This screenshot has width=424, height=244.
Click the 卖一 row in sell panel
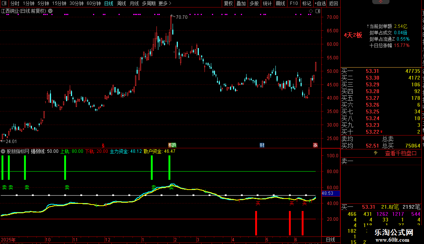[x=381, y=161]
